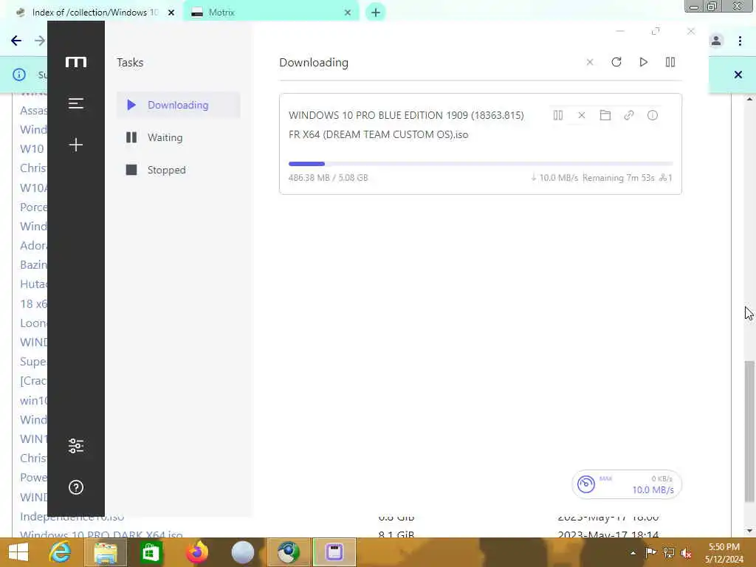Click the WINDOWS 10 PRO BLUE EDITION file name
This screenshot has height=567, width=756.
(x=406, y=125)
